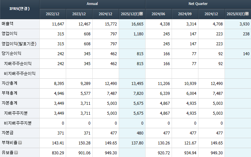
Task: Select the 영업이익 row label
Action: 10,34
